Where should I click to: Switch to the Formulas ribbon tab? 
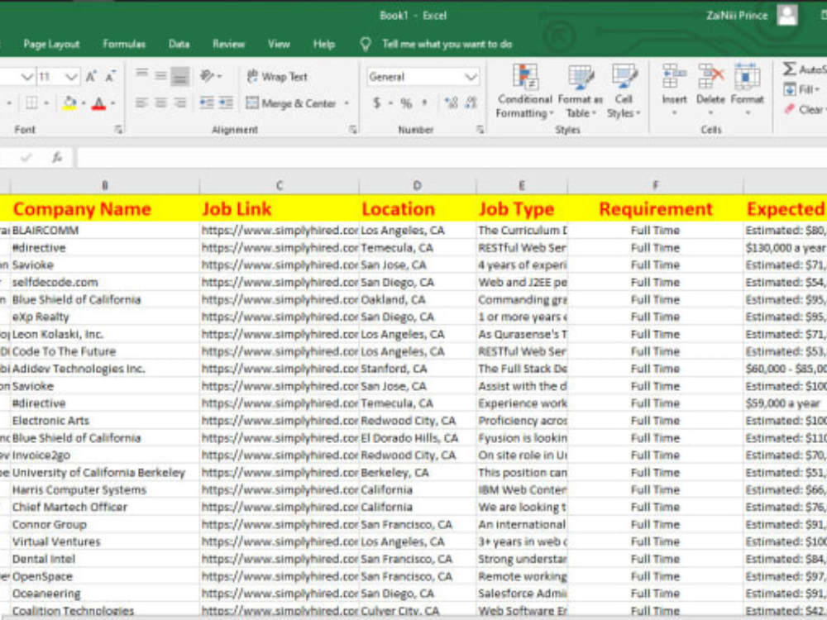click(x=123, y=45)
